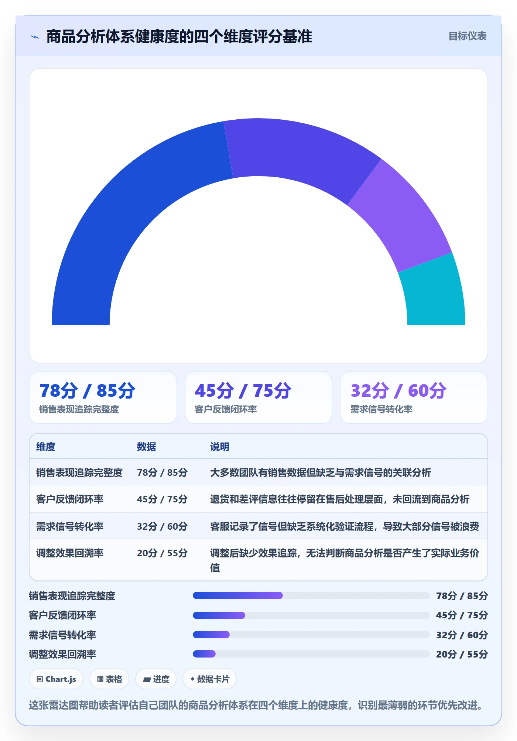Select table cell 销售表现追踪完整度
517x741 pixels.
pos(79,472)
